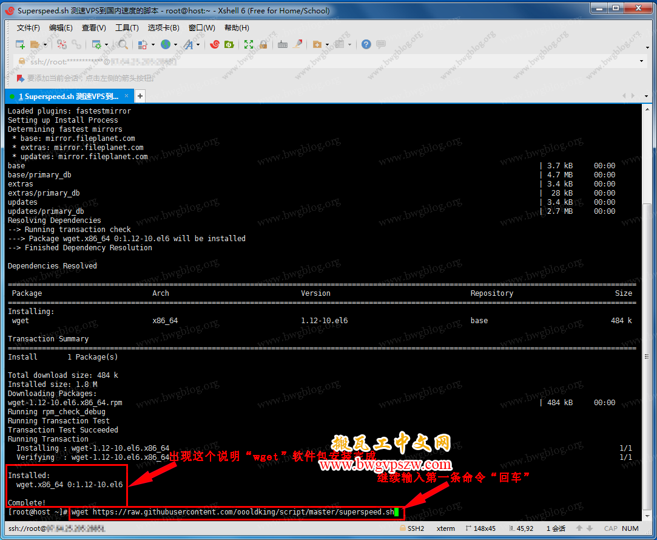Open help with blue question mark icon
Viewport: 657px width, 540px height.
tap(366, 44)
